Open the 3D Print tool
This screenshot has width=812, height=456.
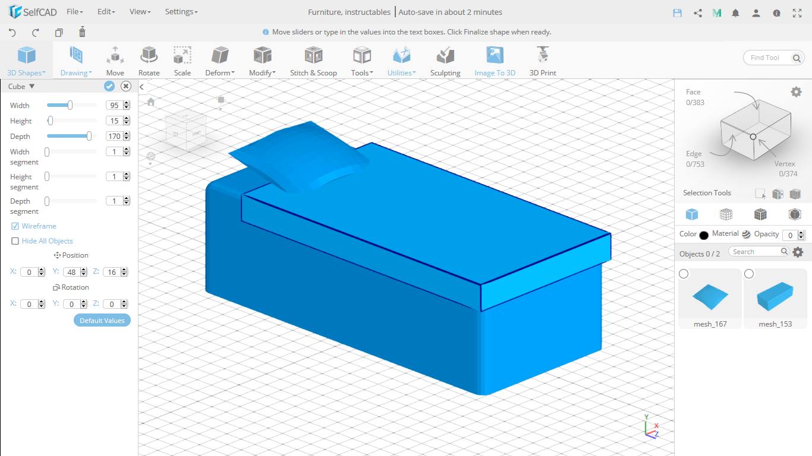click(543, 62)
